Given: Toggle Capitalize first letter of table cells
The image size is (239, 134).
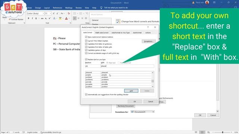Looking at the screenshot, I should 86,47.
